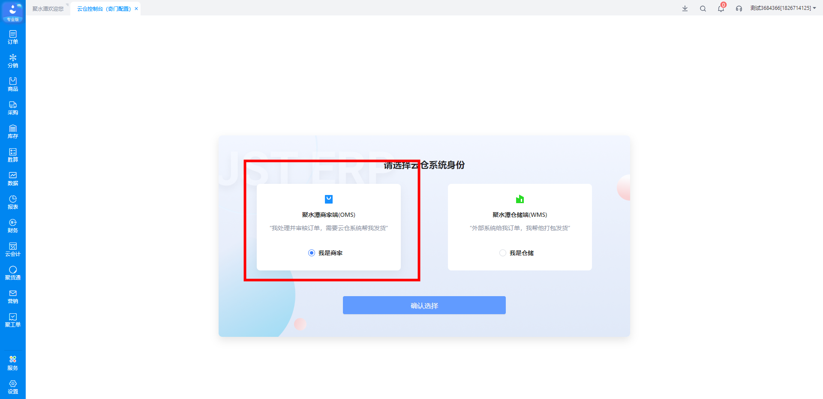Open the 胜算 sidebar module

(13, 155)
